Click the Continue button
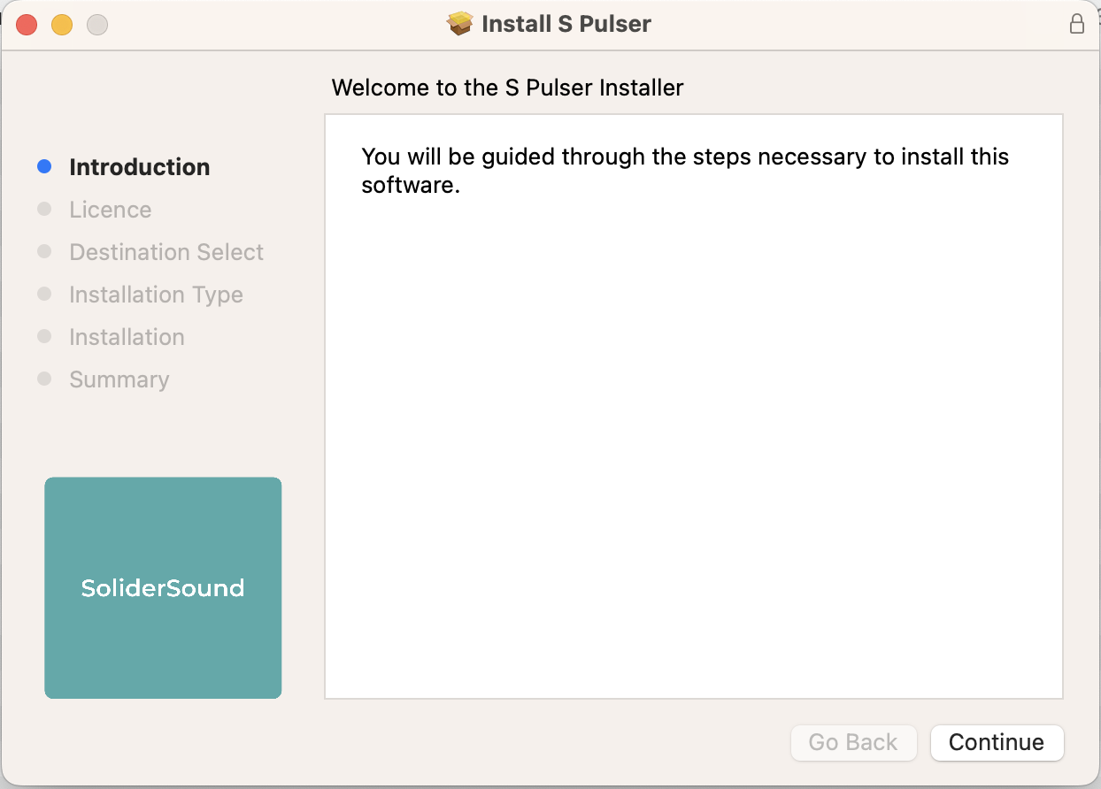Image resolution: width=1101 pixels, height=789 pixels. [x=997, y=742]
